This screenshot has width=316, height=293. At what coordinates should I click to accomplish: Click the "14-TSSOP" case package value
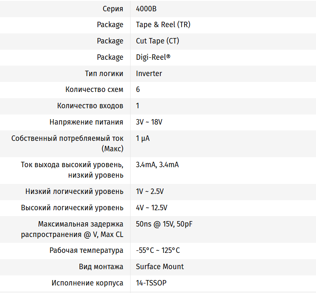[151, 283]
